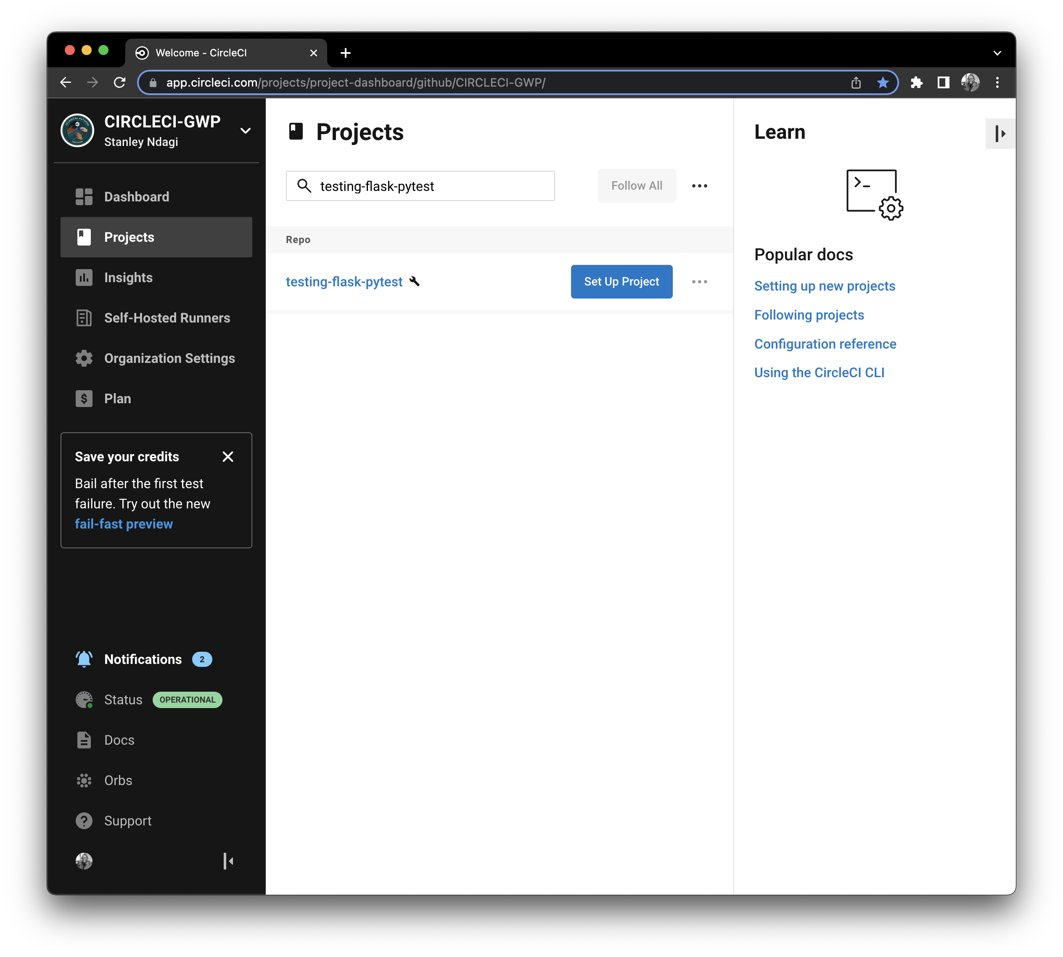Viewport: 1063px width, 957px height.
Task: Open Organization Settings from sidebar
Action: pos(169,358)
